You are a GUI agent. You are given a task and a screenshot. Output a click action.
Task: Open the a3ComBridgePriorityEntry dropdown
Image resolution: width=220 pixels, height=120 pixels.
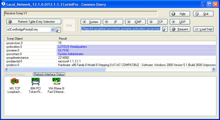click(x=53, y=30)
